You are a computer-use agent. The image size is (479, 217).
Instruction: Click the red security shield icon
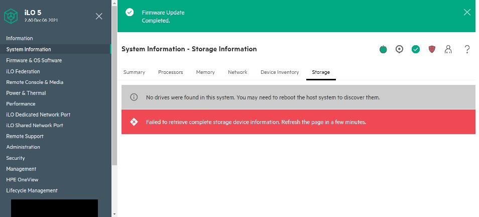point(432,49)
